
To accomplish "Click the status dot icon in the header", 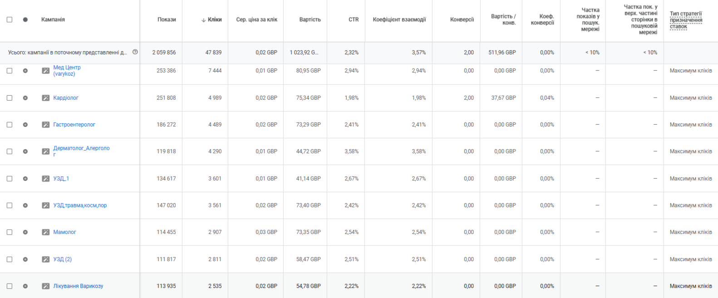I will (x=25, y=20).
